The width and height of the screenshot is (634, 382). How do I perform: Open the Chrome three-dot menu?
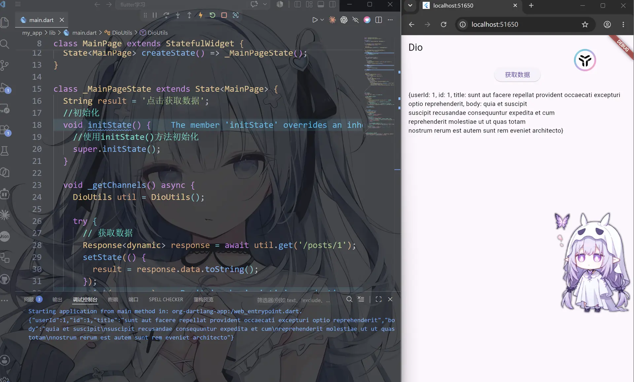[623, 24]
